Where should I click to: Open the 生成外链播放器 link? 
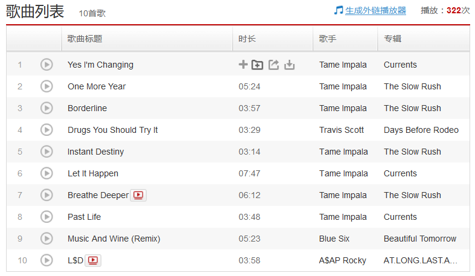click(376, 10)
